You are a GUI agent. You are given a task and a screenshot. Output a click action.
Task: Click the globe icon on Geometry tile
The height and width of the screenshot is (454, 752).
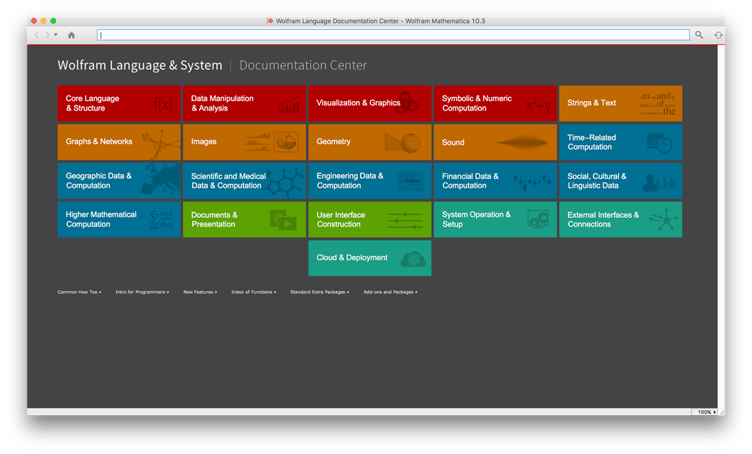point(411,143)
